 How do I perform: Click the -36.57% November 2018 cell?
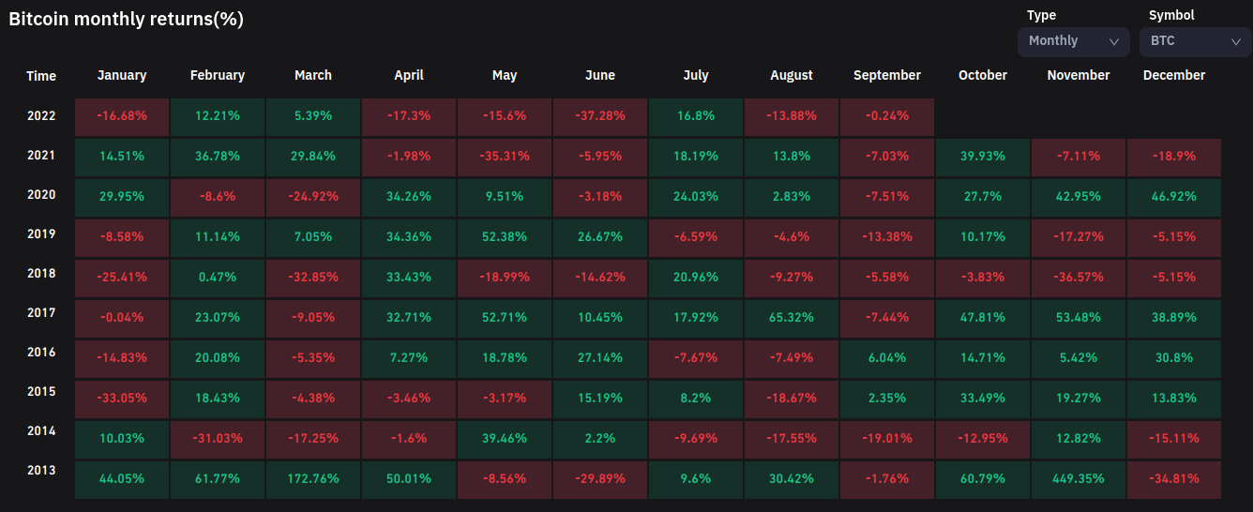tap(1079, 279)
